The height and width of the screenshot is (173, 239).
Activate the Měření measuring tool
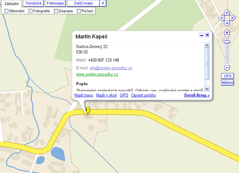(228, 83)
